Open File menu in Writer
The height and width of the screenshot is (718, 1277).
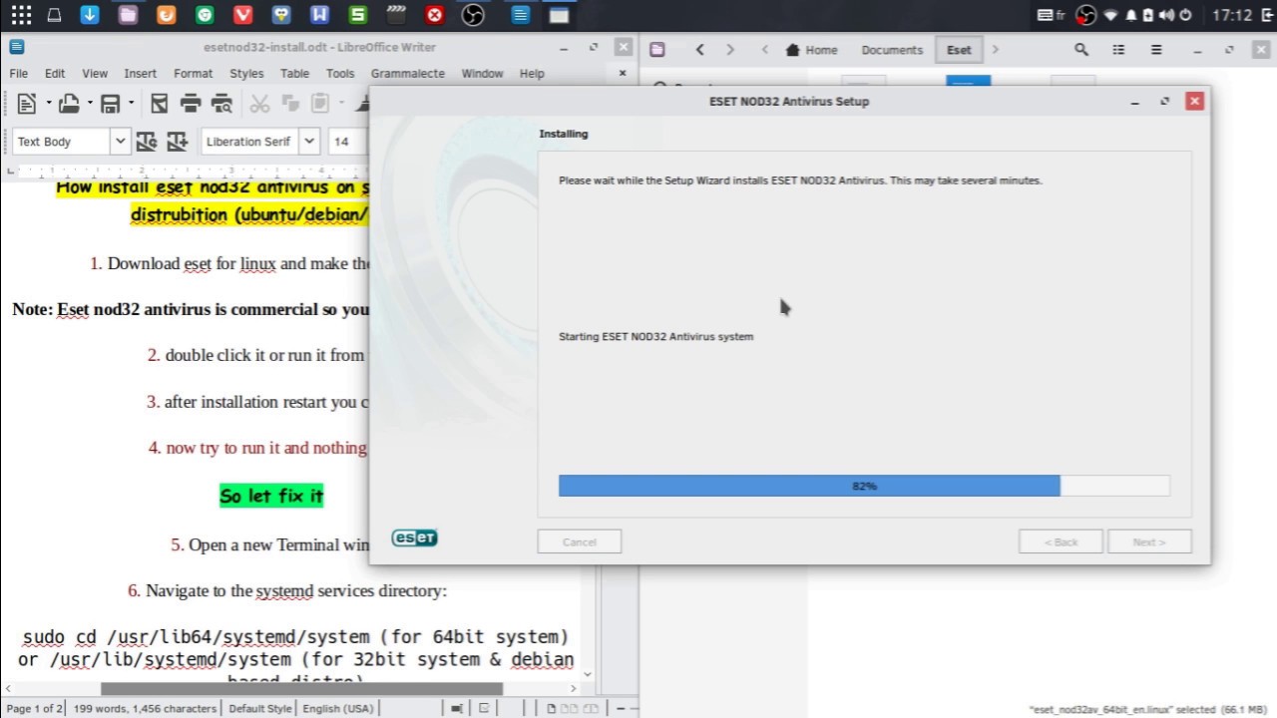tap(19, 73)
